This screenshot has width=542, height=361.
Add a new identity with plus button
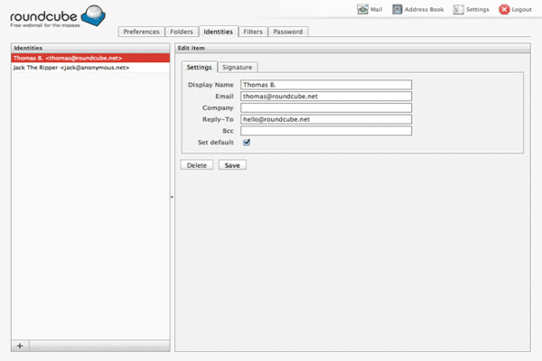(x=20, y=346)
